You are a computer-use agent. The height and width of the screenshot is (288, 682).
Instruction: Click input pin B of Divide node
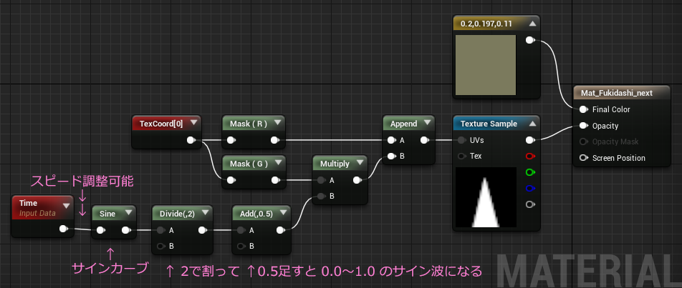161,246
